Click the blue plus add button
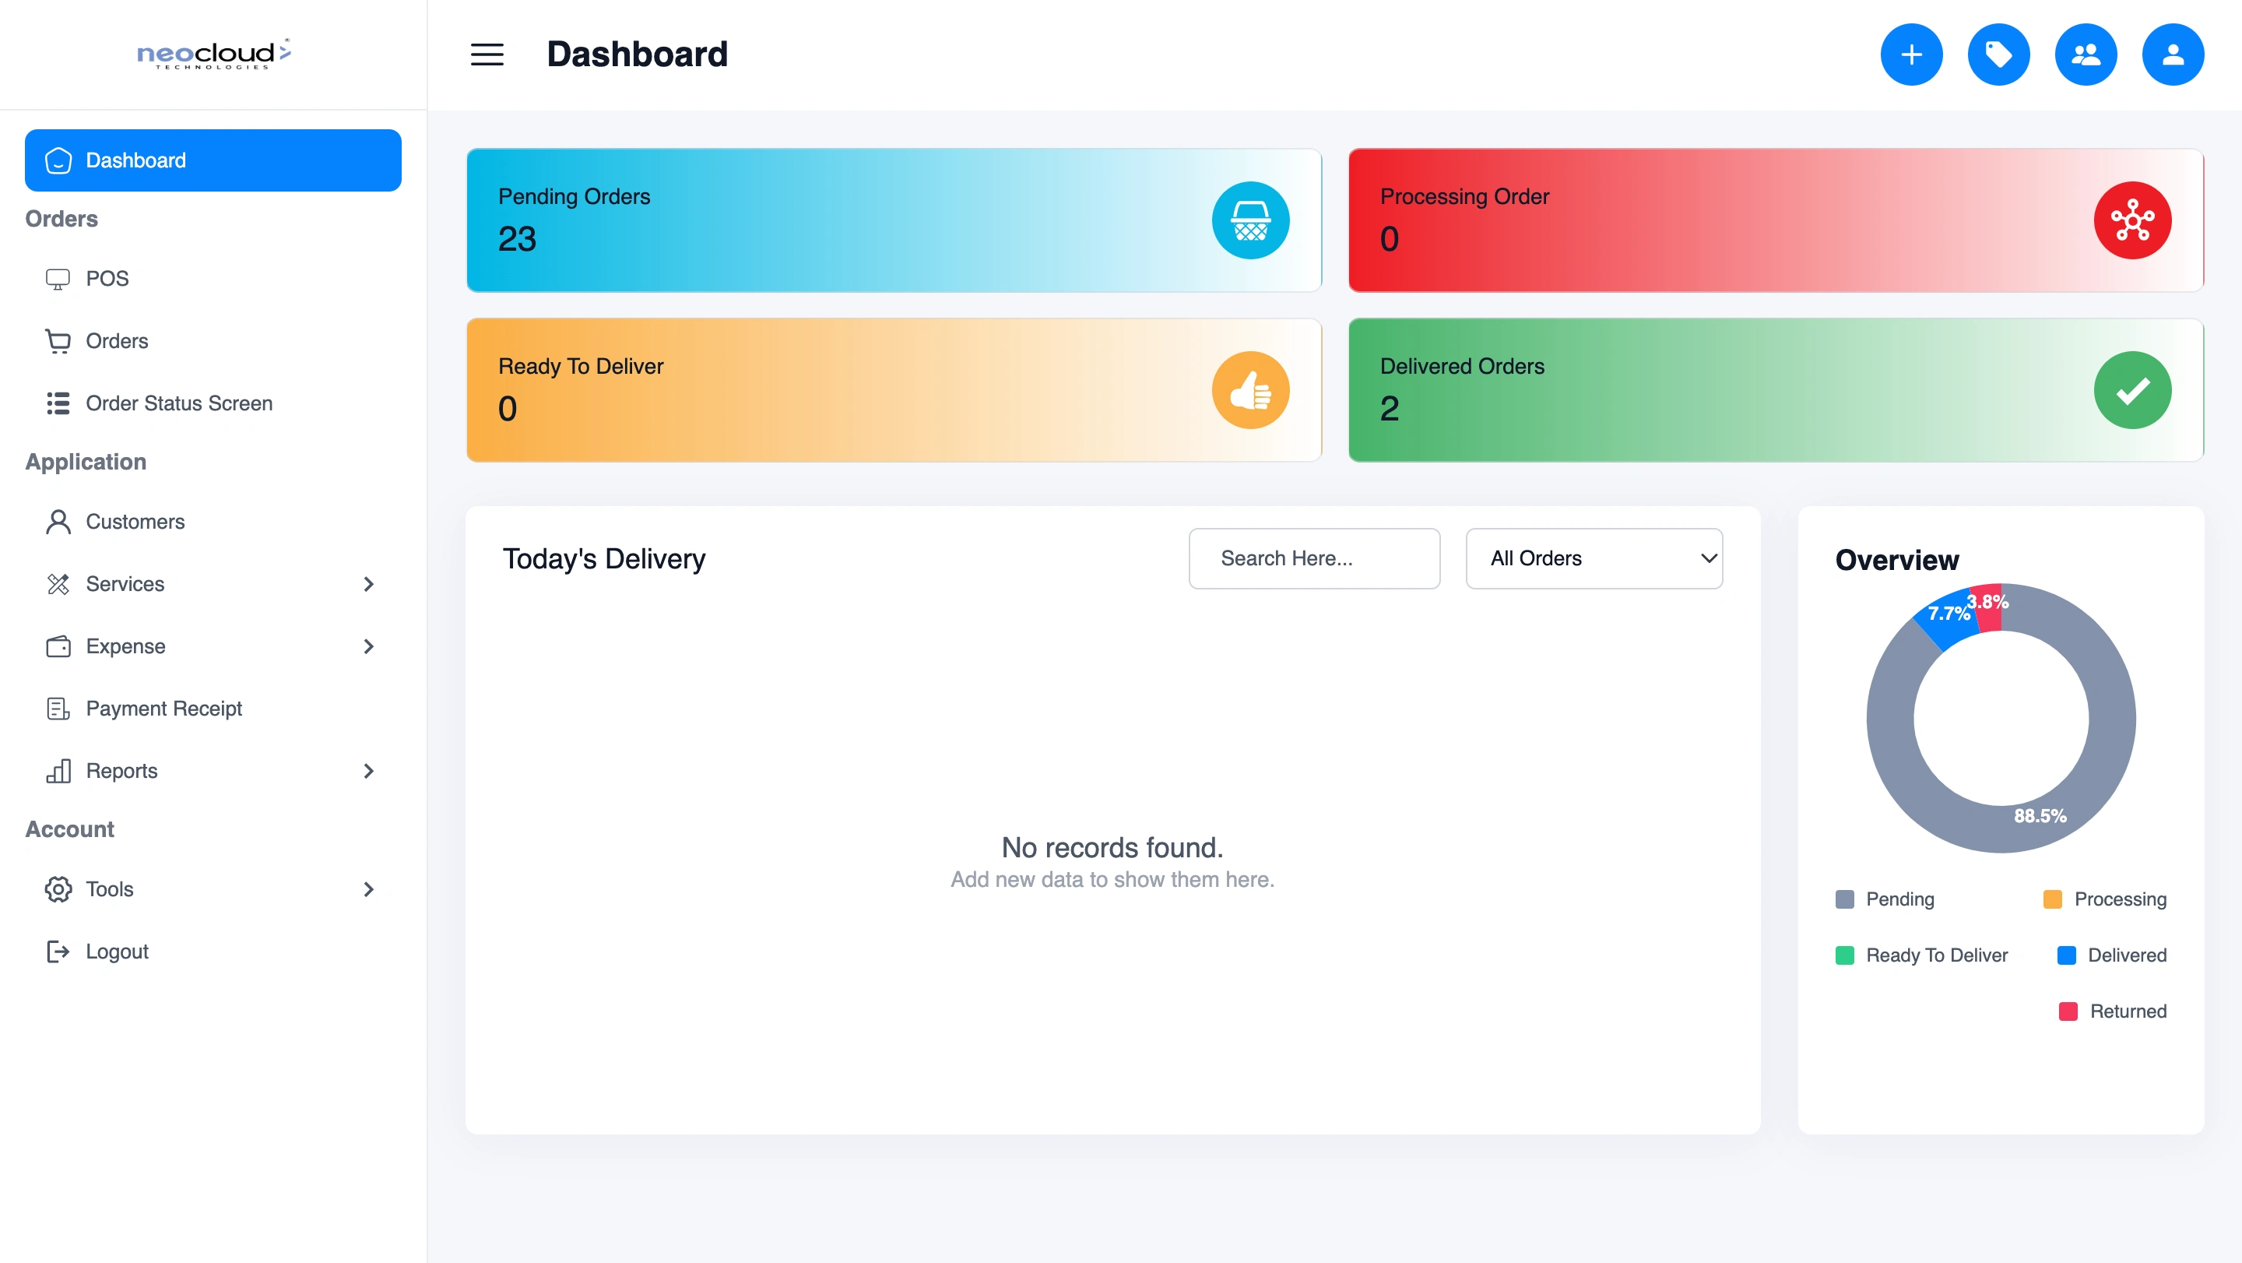The image size is (2242, 1263). [1910, 55]
